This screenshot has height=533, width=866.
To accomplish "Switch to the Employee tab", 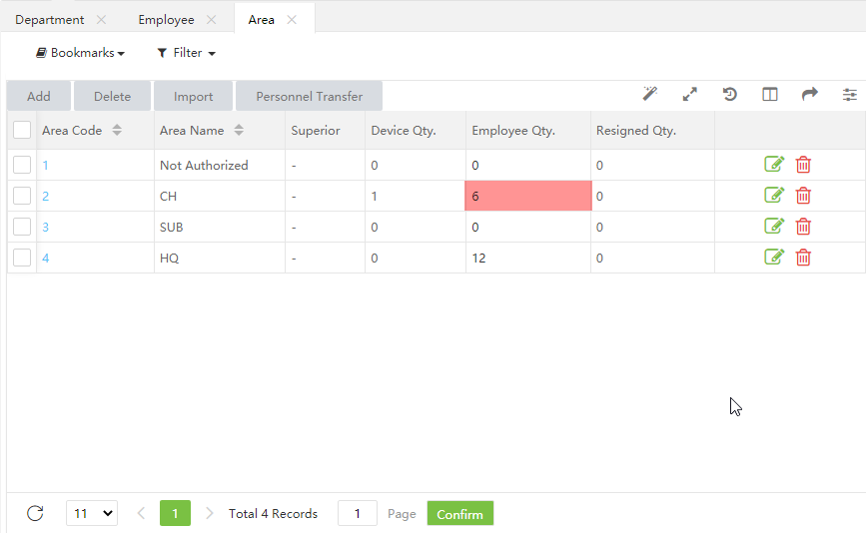I will point(166,20).
